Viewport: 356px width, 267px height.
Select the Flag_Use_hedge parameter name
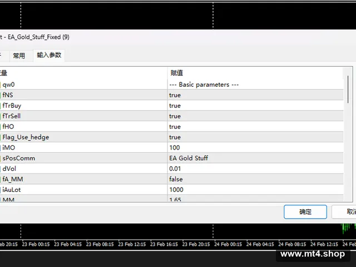point(26,137)
